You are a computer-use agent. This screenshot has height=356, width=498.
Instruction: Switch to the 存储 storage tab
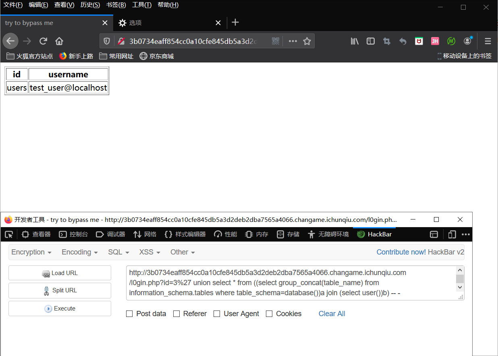tap(288, 234)
